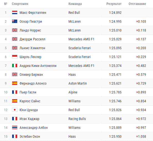This screenshot has height=141, width=153.
Task: Click the French flag beside Пьер Гасли
Action: (15, 92)
